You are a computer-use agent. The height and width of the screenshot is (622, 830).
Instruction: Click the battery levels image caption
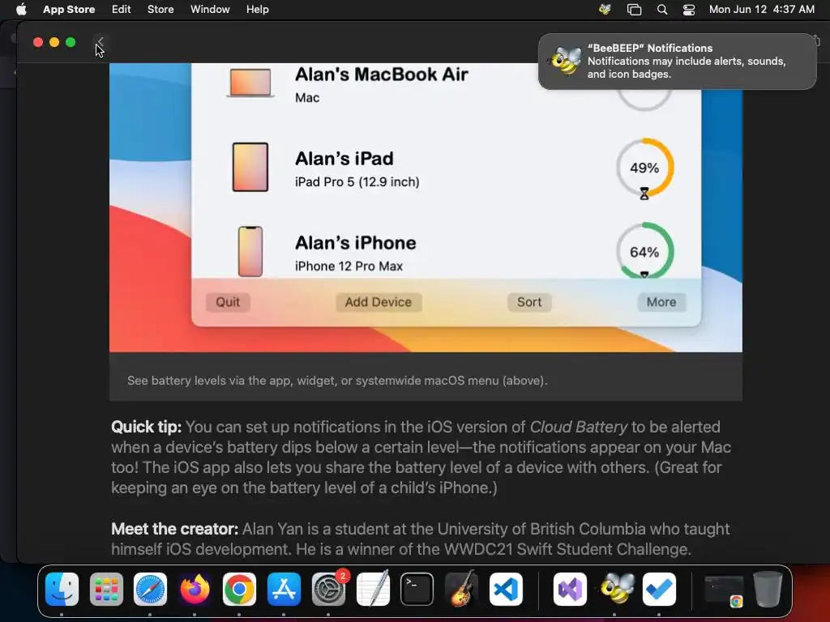337,381
